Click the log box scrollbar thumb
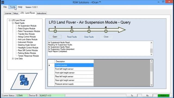 [x=151, y=51]
